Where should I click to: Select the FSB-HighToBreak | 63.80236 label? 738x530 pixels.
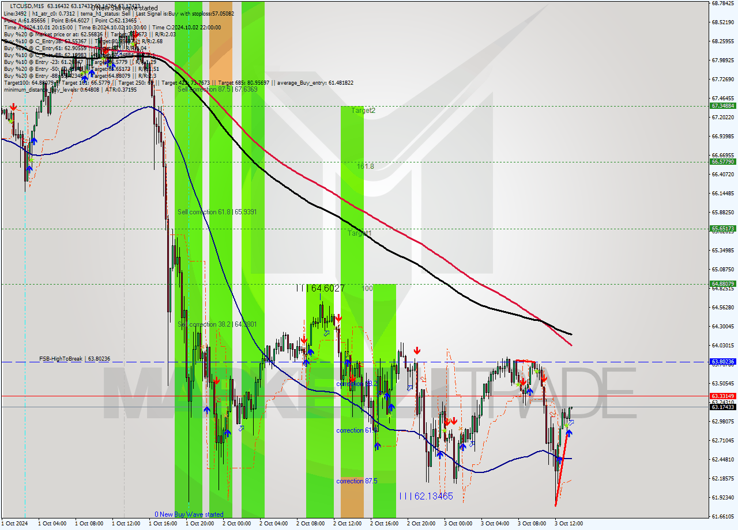point(74,359)
